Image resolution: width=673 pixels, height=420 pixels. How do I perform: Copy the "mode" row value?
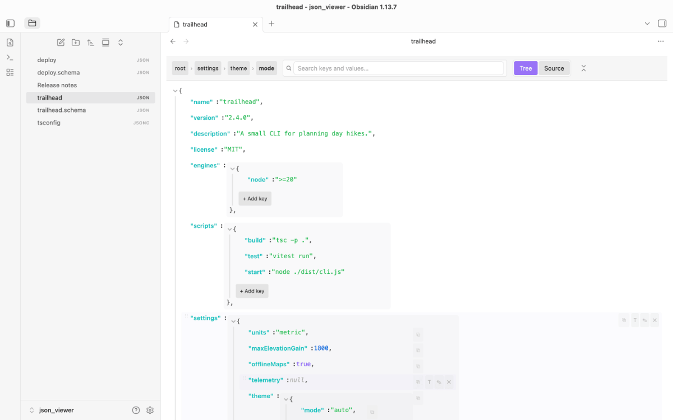coord(372,412)
